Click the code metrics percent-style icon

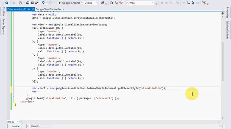204,3
